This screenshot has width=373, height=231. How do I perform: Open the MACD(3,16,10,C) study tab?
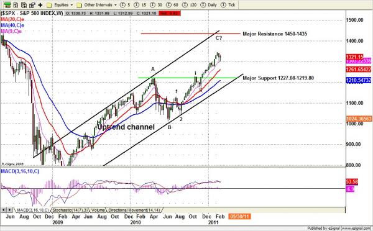click(x=32, y=210)
